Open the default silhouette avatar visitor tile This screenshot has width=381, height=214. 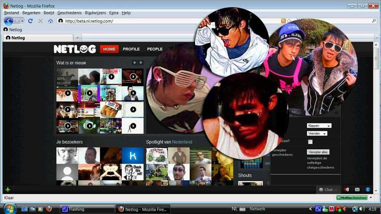[67, 172]
